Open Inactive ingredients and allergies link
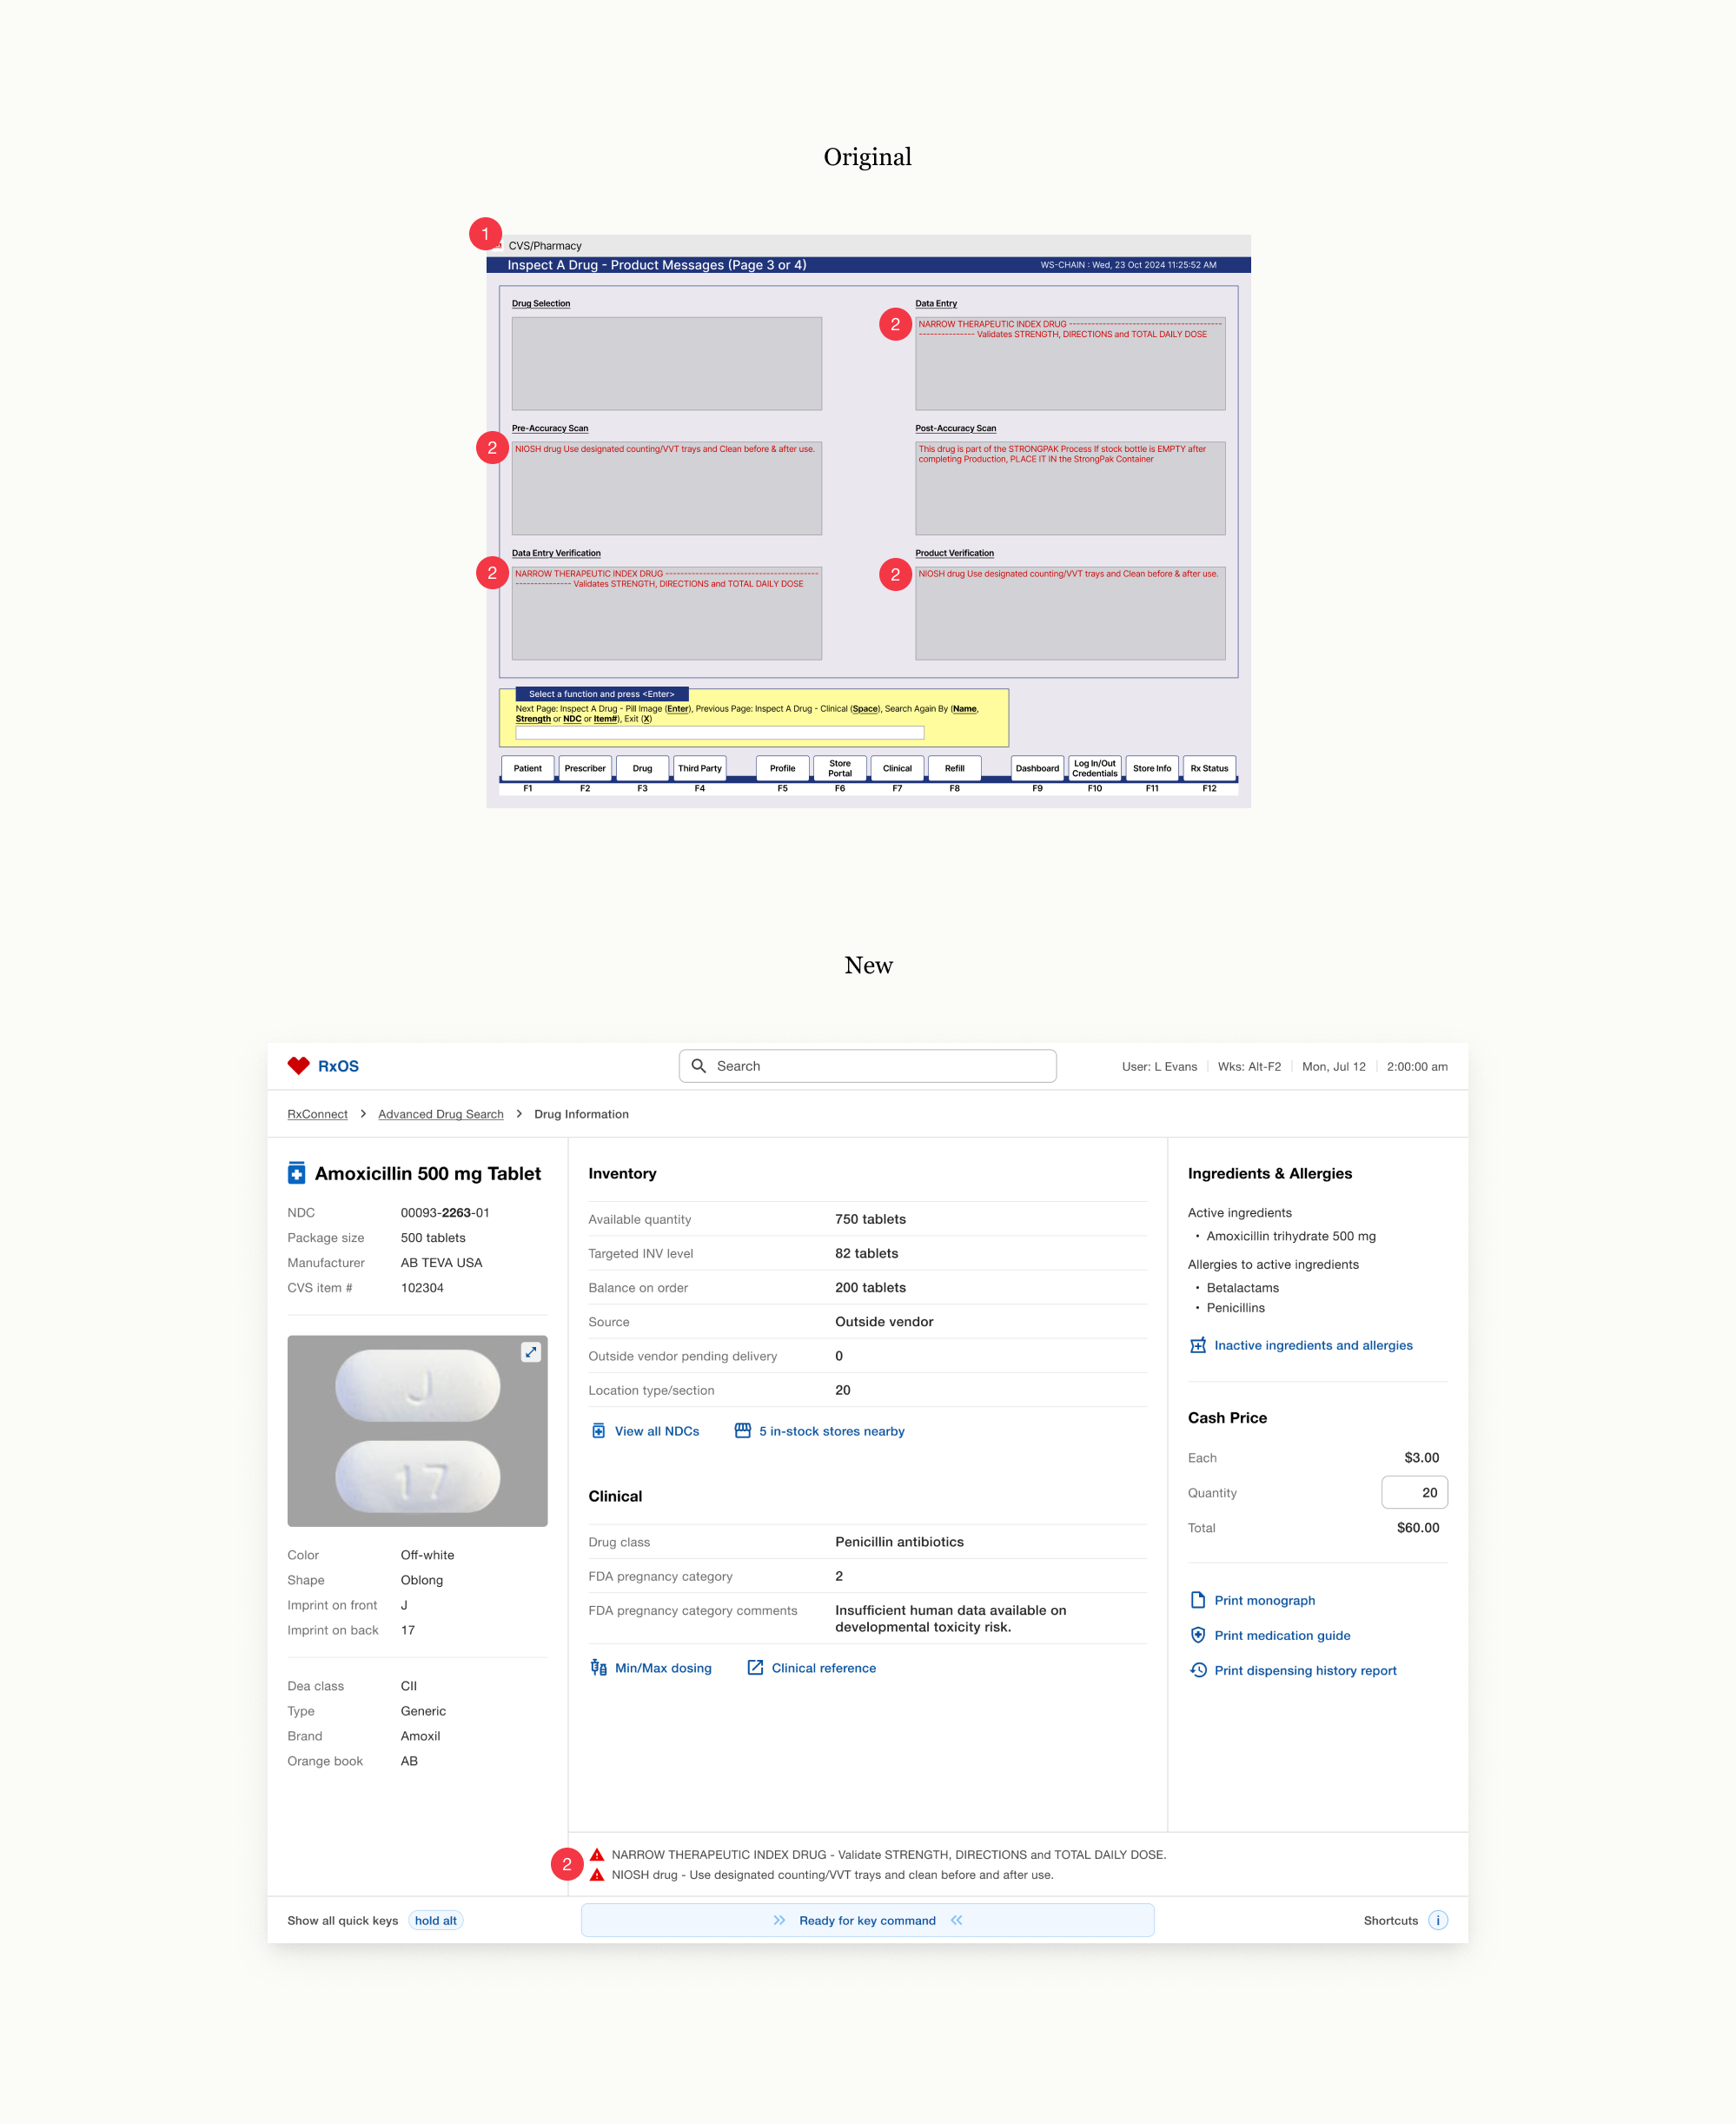Screen dimensions: 1736x2124 pyautogui.click(x=1312, y=1345)
